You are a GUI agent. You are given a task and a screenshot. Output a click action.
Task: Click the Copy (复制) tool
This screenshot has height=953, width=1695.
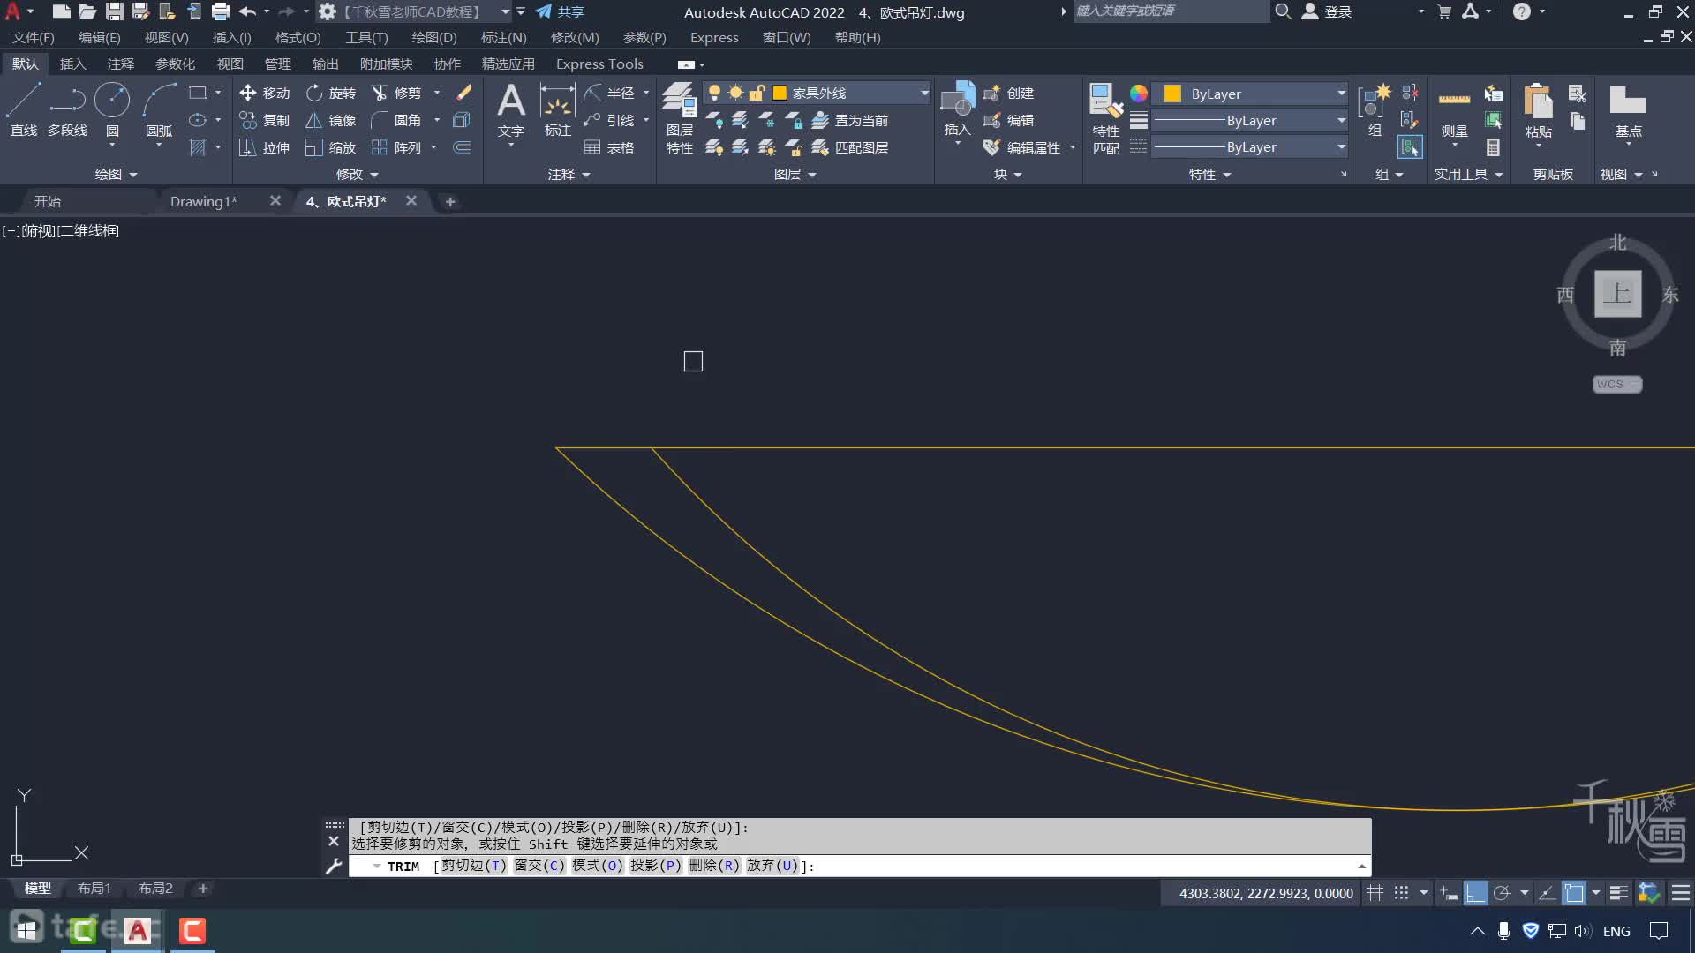(x=264, y=120)
